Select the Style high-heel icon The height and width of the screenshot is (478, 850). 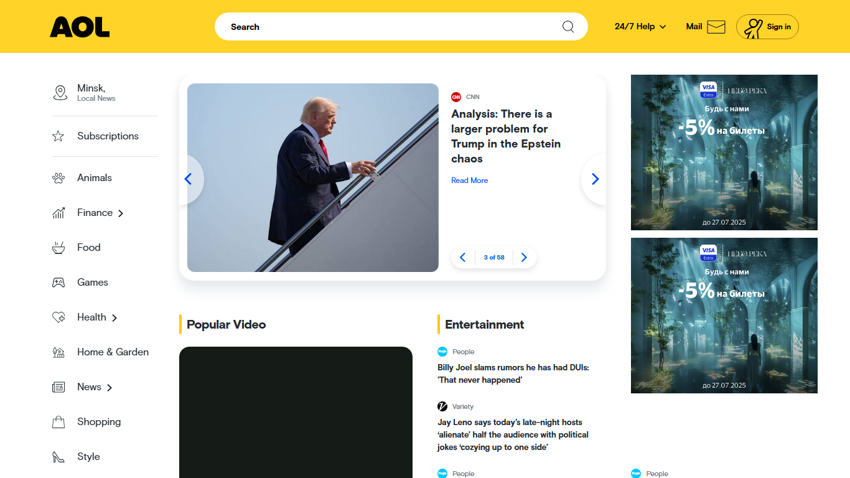(x=58, y=457)
